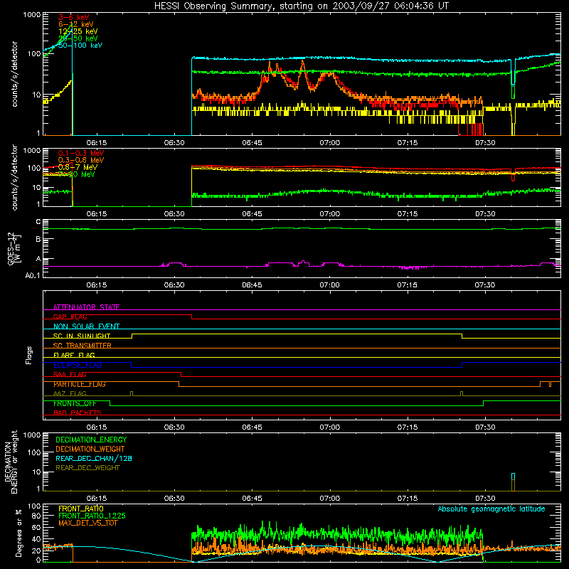Image resolution: width=569 pixels, height=569 pixels.
Task: Click the SC_IN_SUNLIGHT flag label
Action: point(82,336)
